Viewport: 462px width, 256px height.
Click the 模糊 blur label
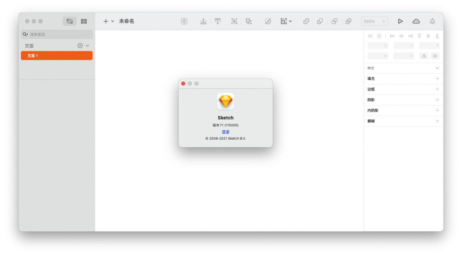[x=371, y=121]
